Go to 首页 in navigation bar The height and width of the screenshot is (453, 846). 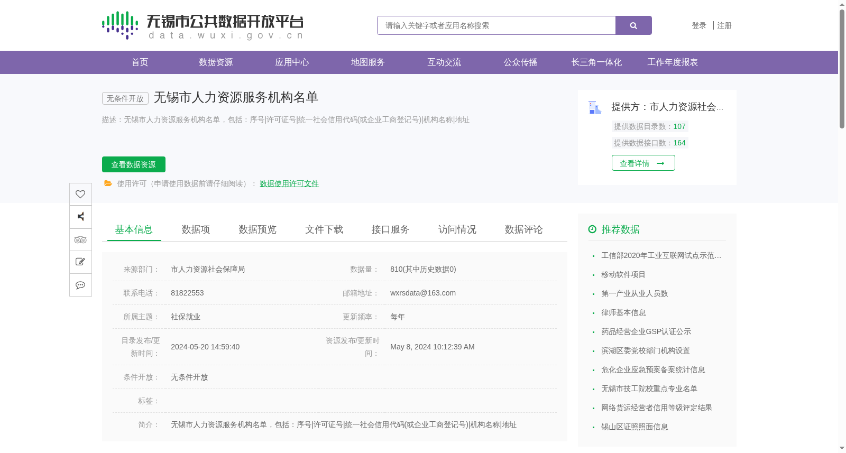(x=140, y=62)
